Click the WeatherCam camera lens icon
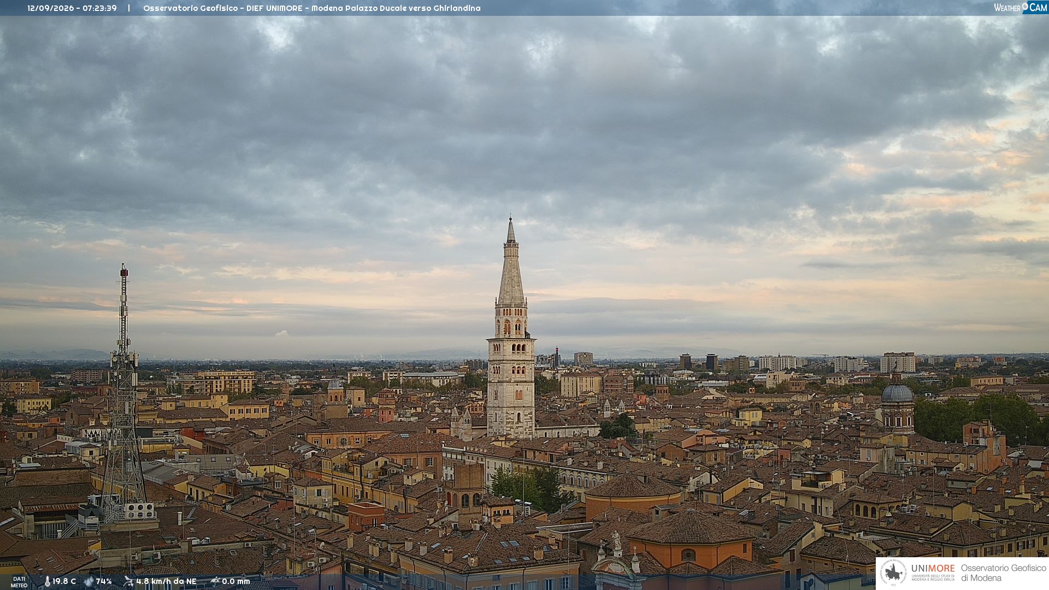 1025,6
